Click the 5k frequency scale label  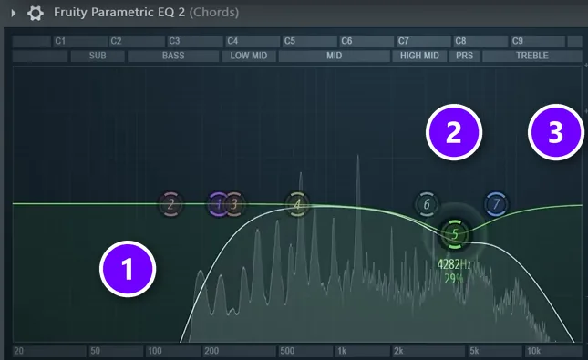click(474, 351)
